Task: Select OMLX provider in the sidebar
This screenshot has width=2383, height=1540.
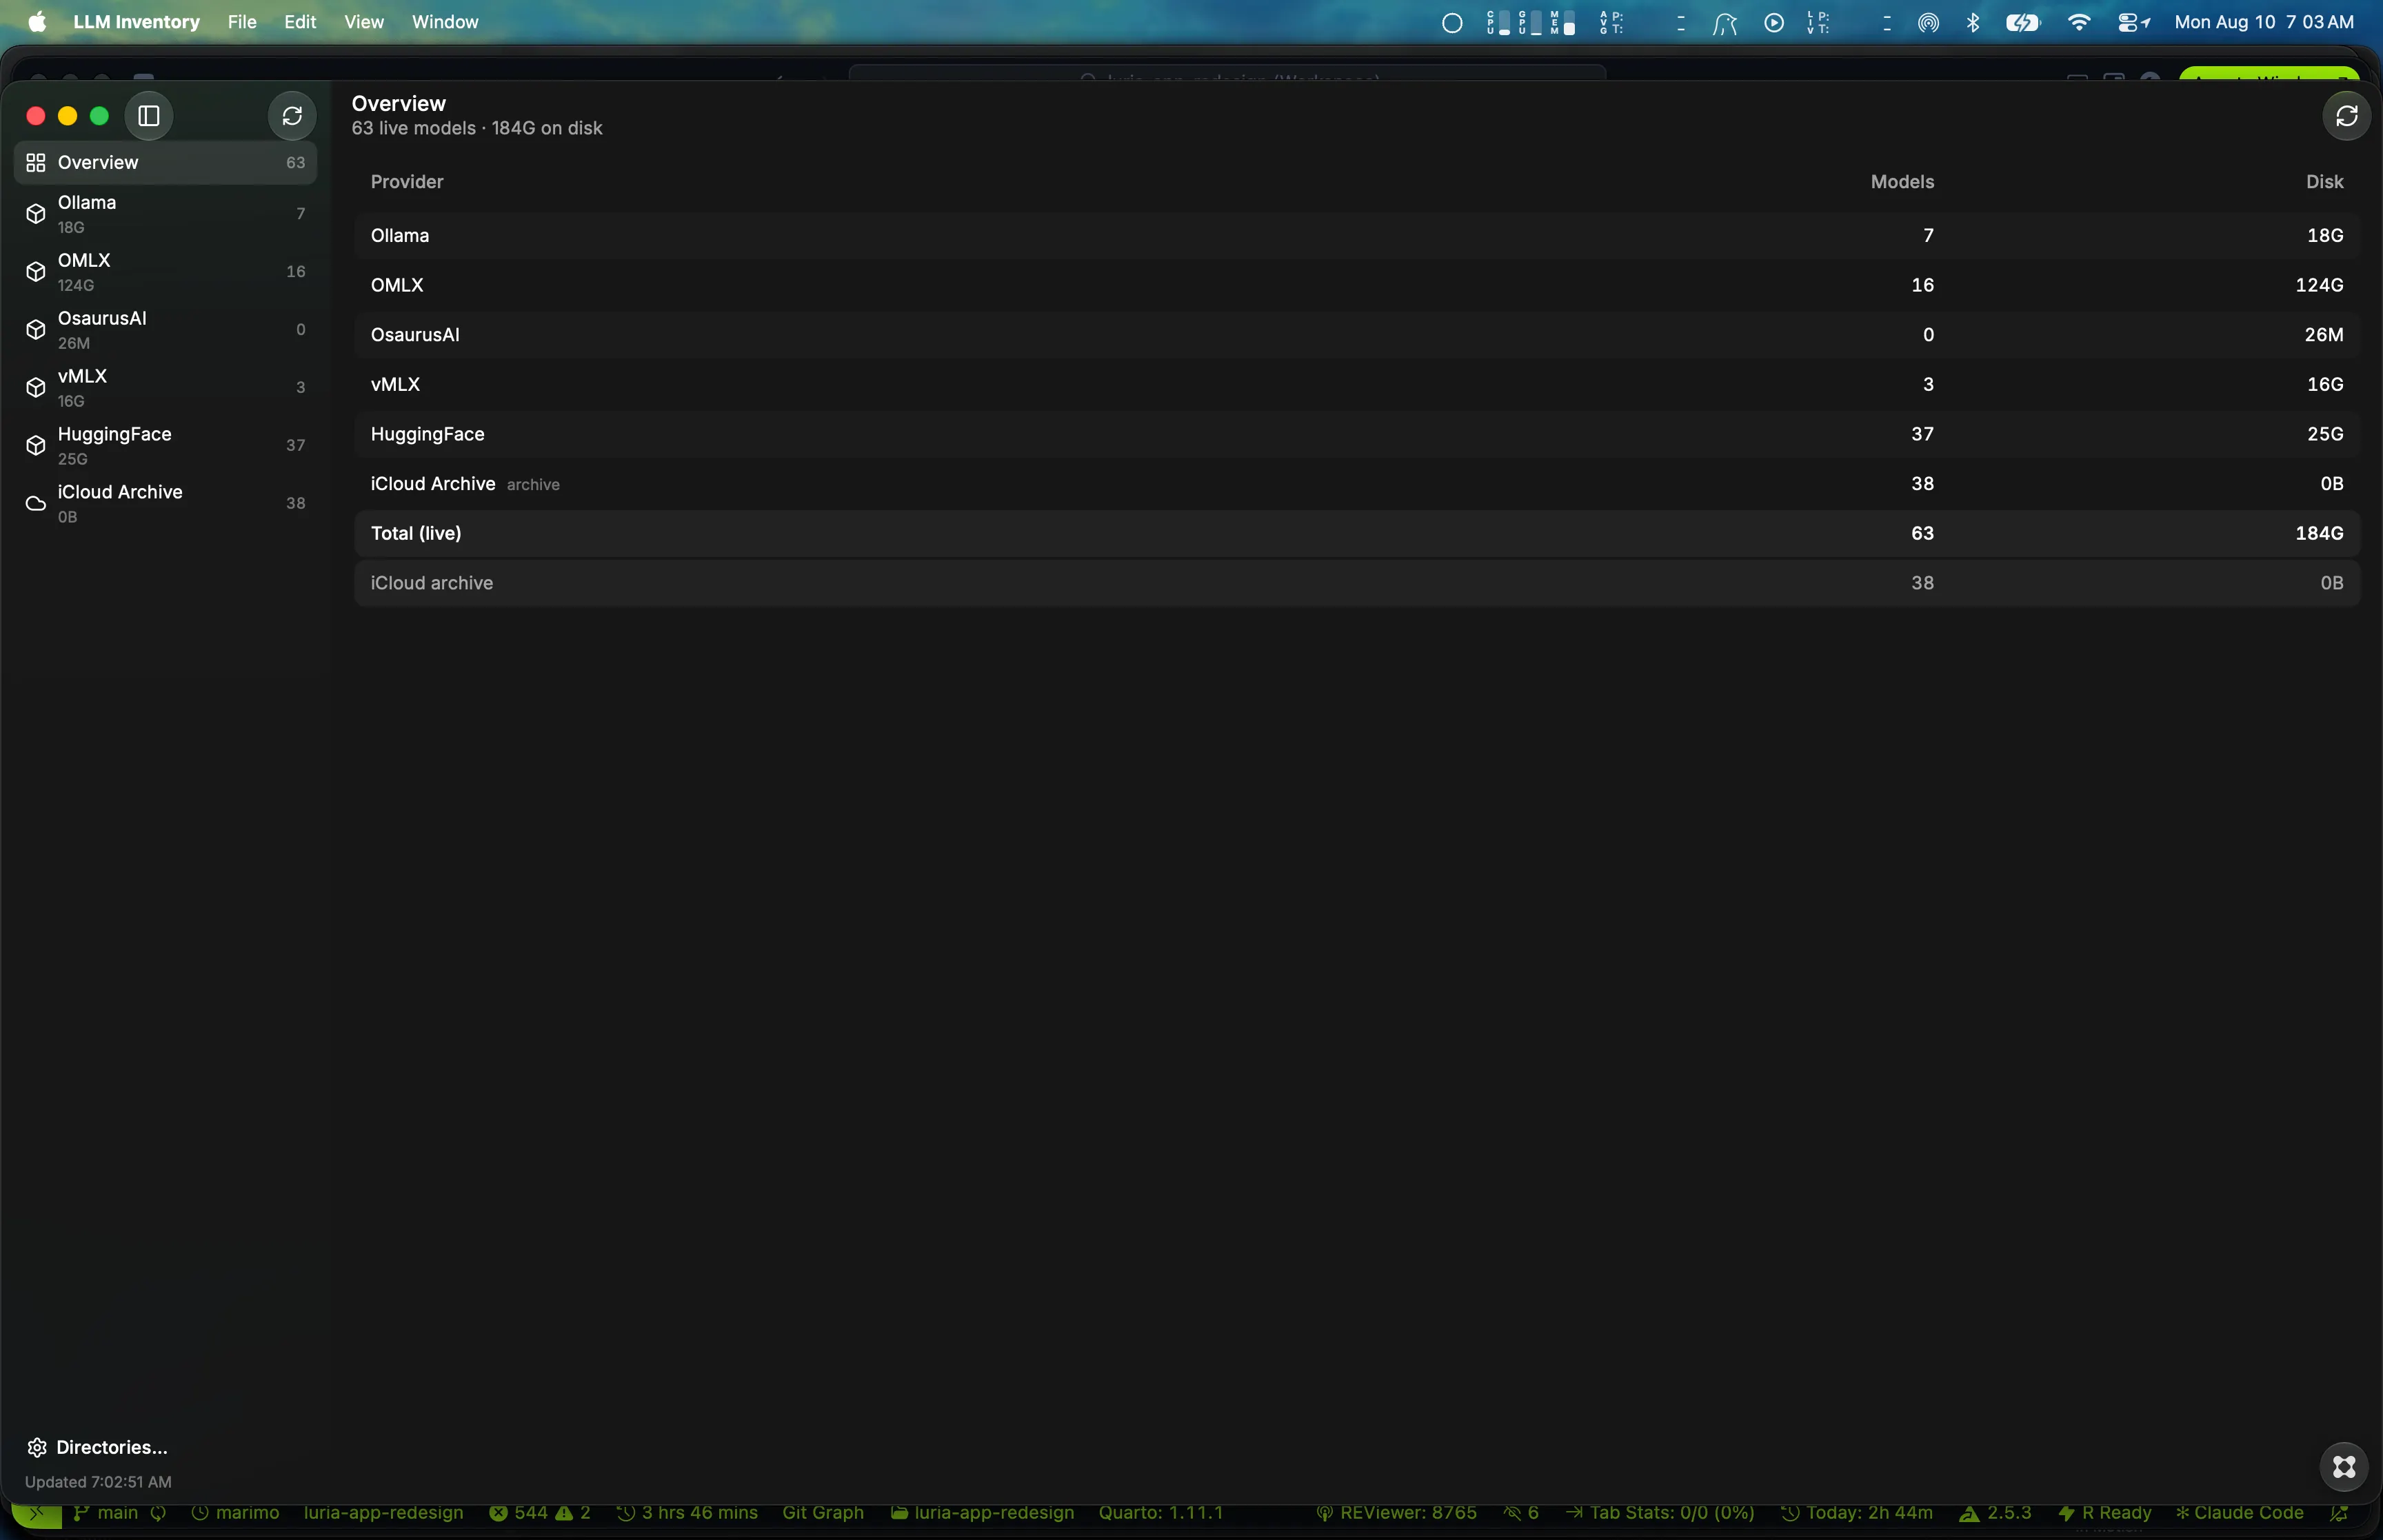Action: (x=165, y=272)
